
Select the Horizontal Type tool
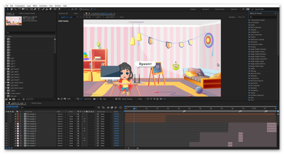pyautogui.click(x=39, y=9)
